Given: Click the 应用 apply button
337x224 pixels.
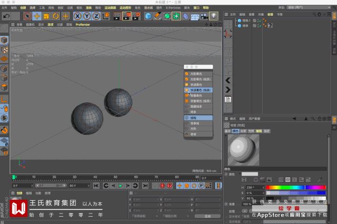Looking at the screenshot, I should (208, 216).
